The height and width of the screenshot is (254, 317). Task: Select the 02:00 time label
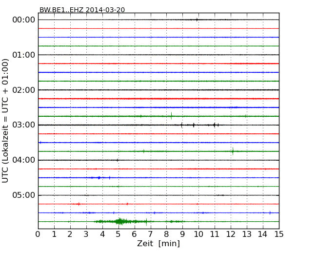pos(24,90)
